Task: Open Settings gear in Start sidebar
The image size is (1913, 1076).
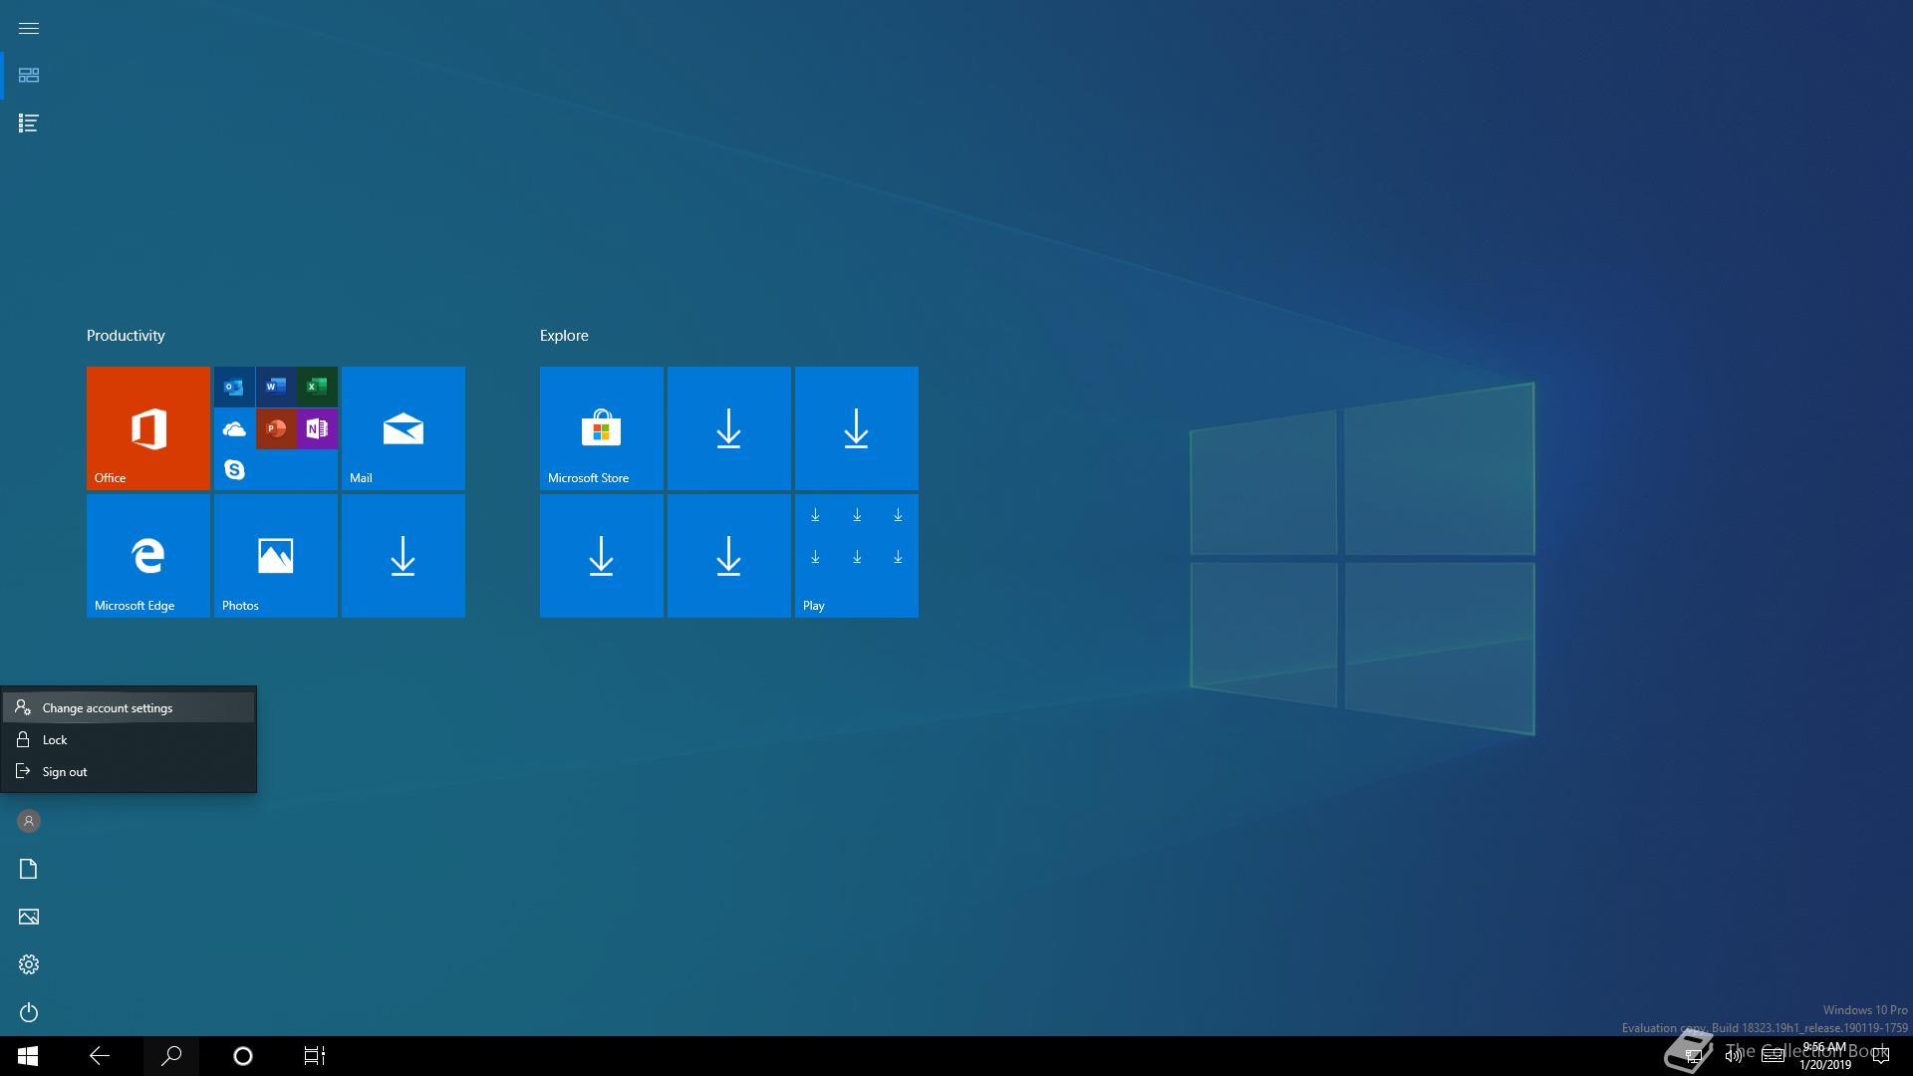Action: [29, 964]
